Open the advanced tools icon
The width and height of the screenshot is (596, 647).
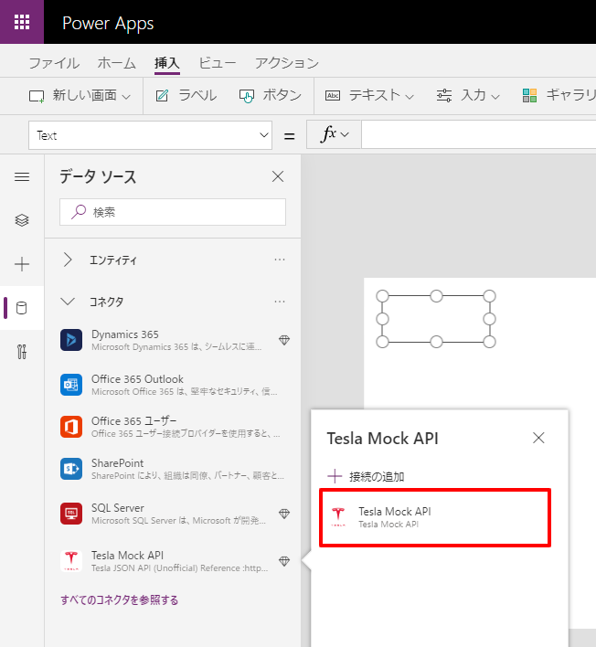click(x=22, y=352)
